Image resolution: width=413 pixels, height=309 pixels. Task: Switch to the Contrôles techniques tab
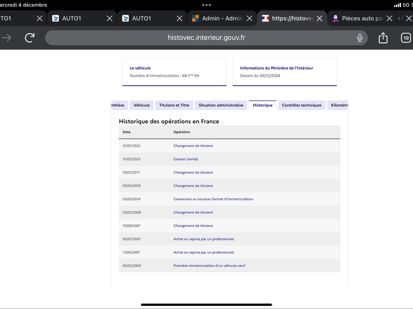(301, 105)
